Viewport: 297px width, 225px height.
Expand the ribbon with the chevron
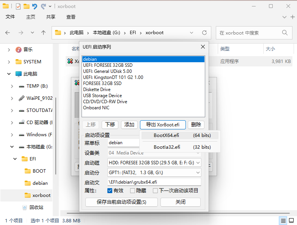(284, 17)
